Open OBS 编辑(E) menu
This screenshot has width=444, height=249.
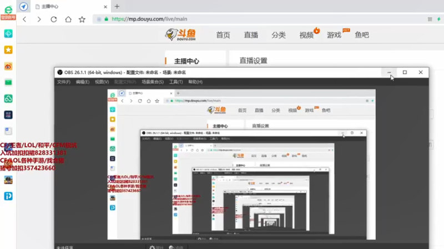pos(82,82)
